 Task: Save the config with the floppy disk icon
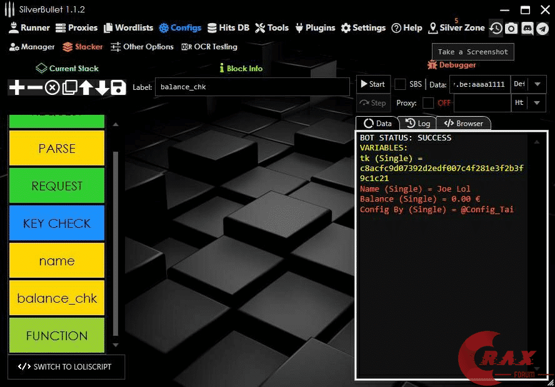coord(119,88)
